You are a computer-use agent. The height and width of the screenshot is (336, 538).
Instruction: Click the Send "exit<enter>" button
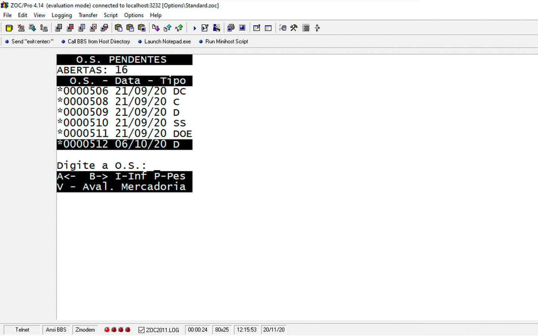point(29,41)
